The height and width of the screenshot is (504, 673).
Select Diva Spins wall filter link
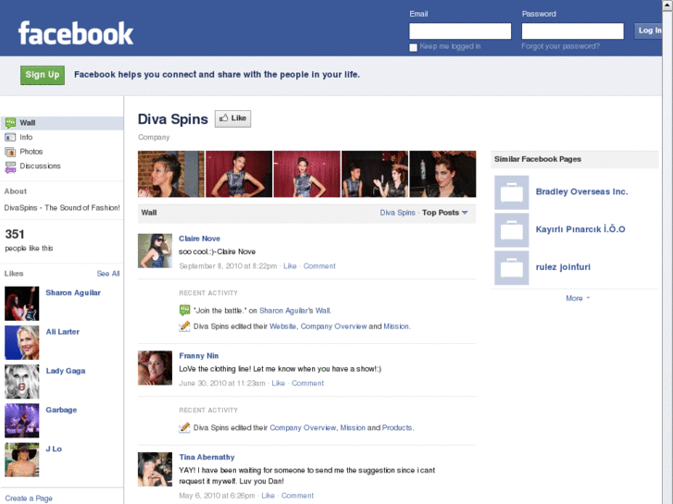point(397,213)
